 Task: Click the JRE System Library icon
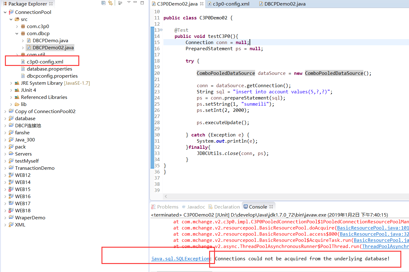(17, 83)
